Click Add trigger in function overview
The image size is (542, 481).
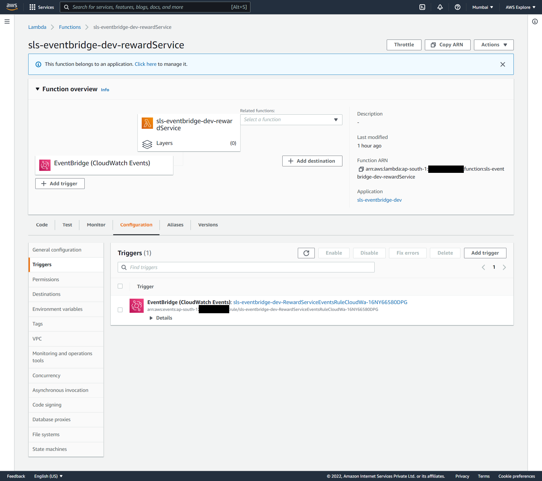[x=60, y=184]
